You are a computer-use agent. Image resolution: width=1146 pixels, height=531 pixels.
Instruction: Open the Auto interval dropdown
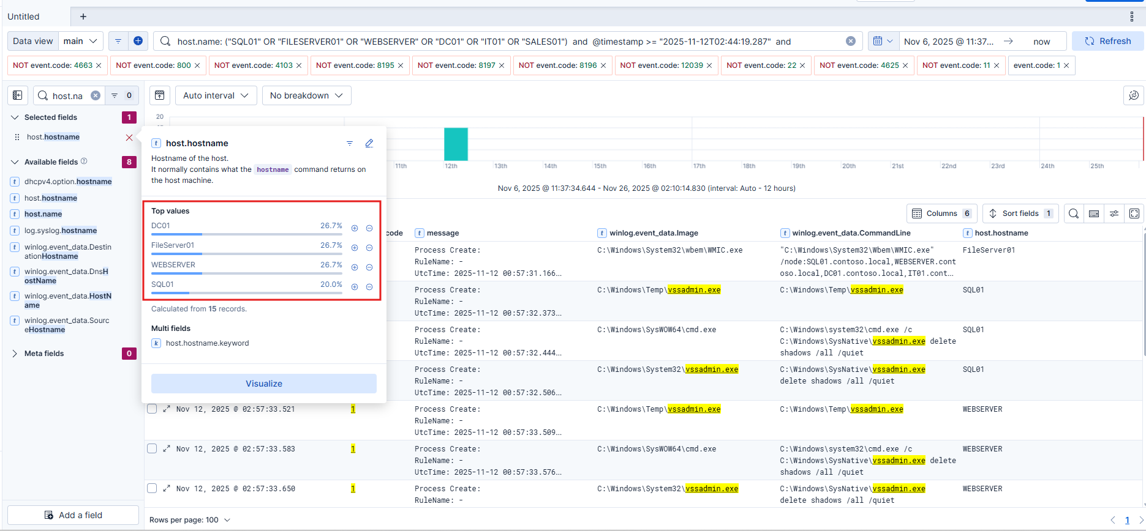216,95
